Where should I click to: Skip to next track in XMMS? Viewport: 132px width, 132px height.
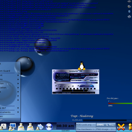pos(73,86)
